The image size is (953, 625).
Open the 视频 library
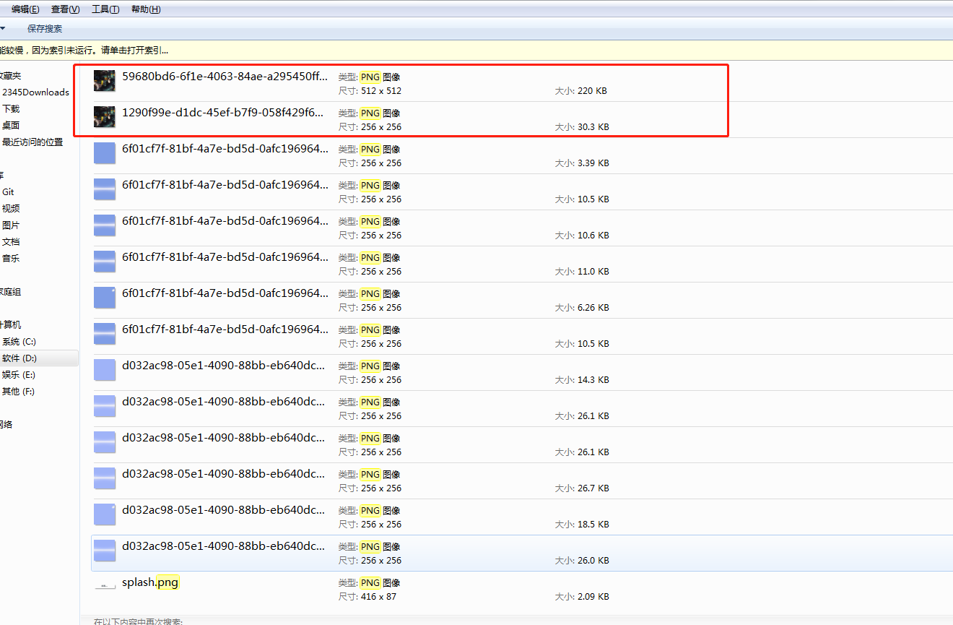point(11,209)
